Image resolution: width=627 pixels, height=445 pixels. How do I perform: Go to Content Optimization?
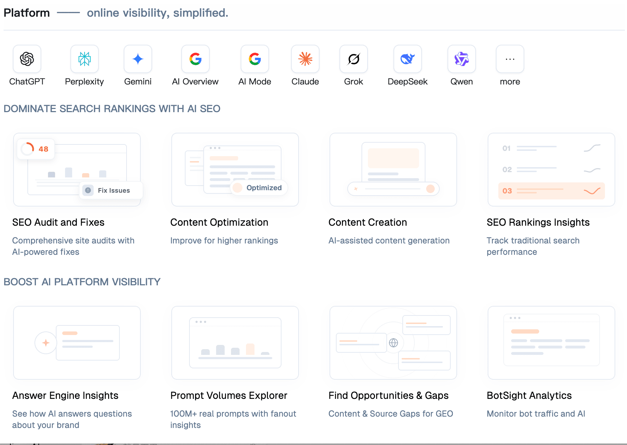point(219,222)
